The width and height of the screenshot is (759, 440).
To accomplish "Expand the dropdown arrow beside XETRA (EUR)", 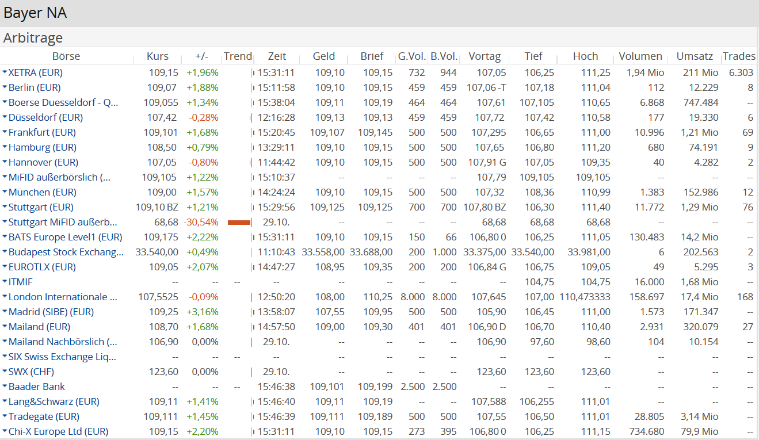I will click(5, 72).
